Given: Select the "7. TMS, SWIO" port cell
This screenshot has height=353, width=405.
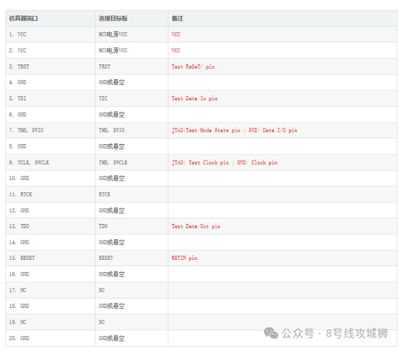Looking at the screenshot, I should 26,130.
